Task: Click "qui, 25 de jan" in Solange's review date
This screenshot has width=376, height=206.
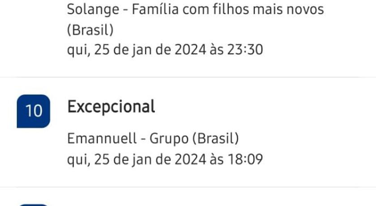Action: click(x=112, y=49)
